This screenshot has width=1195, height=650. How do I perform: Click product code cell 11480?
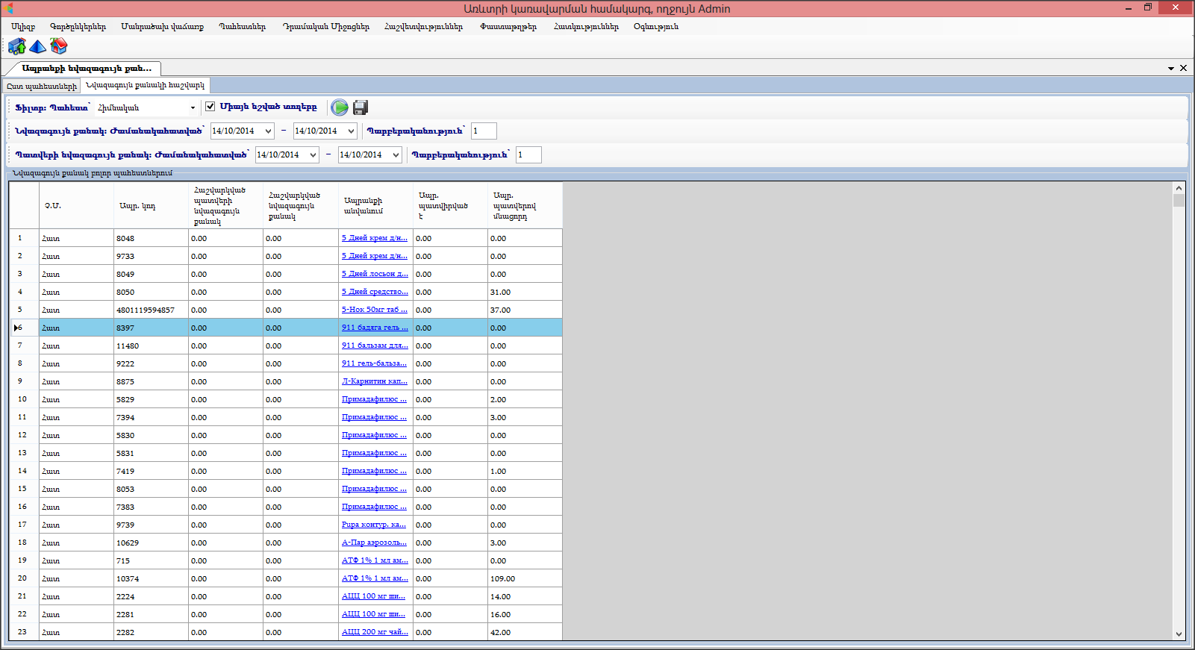pyautogui.click(x=152, y=346)
